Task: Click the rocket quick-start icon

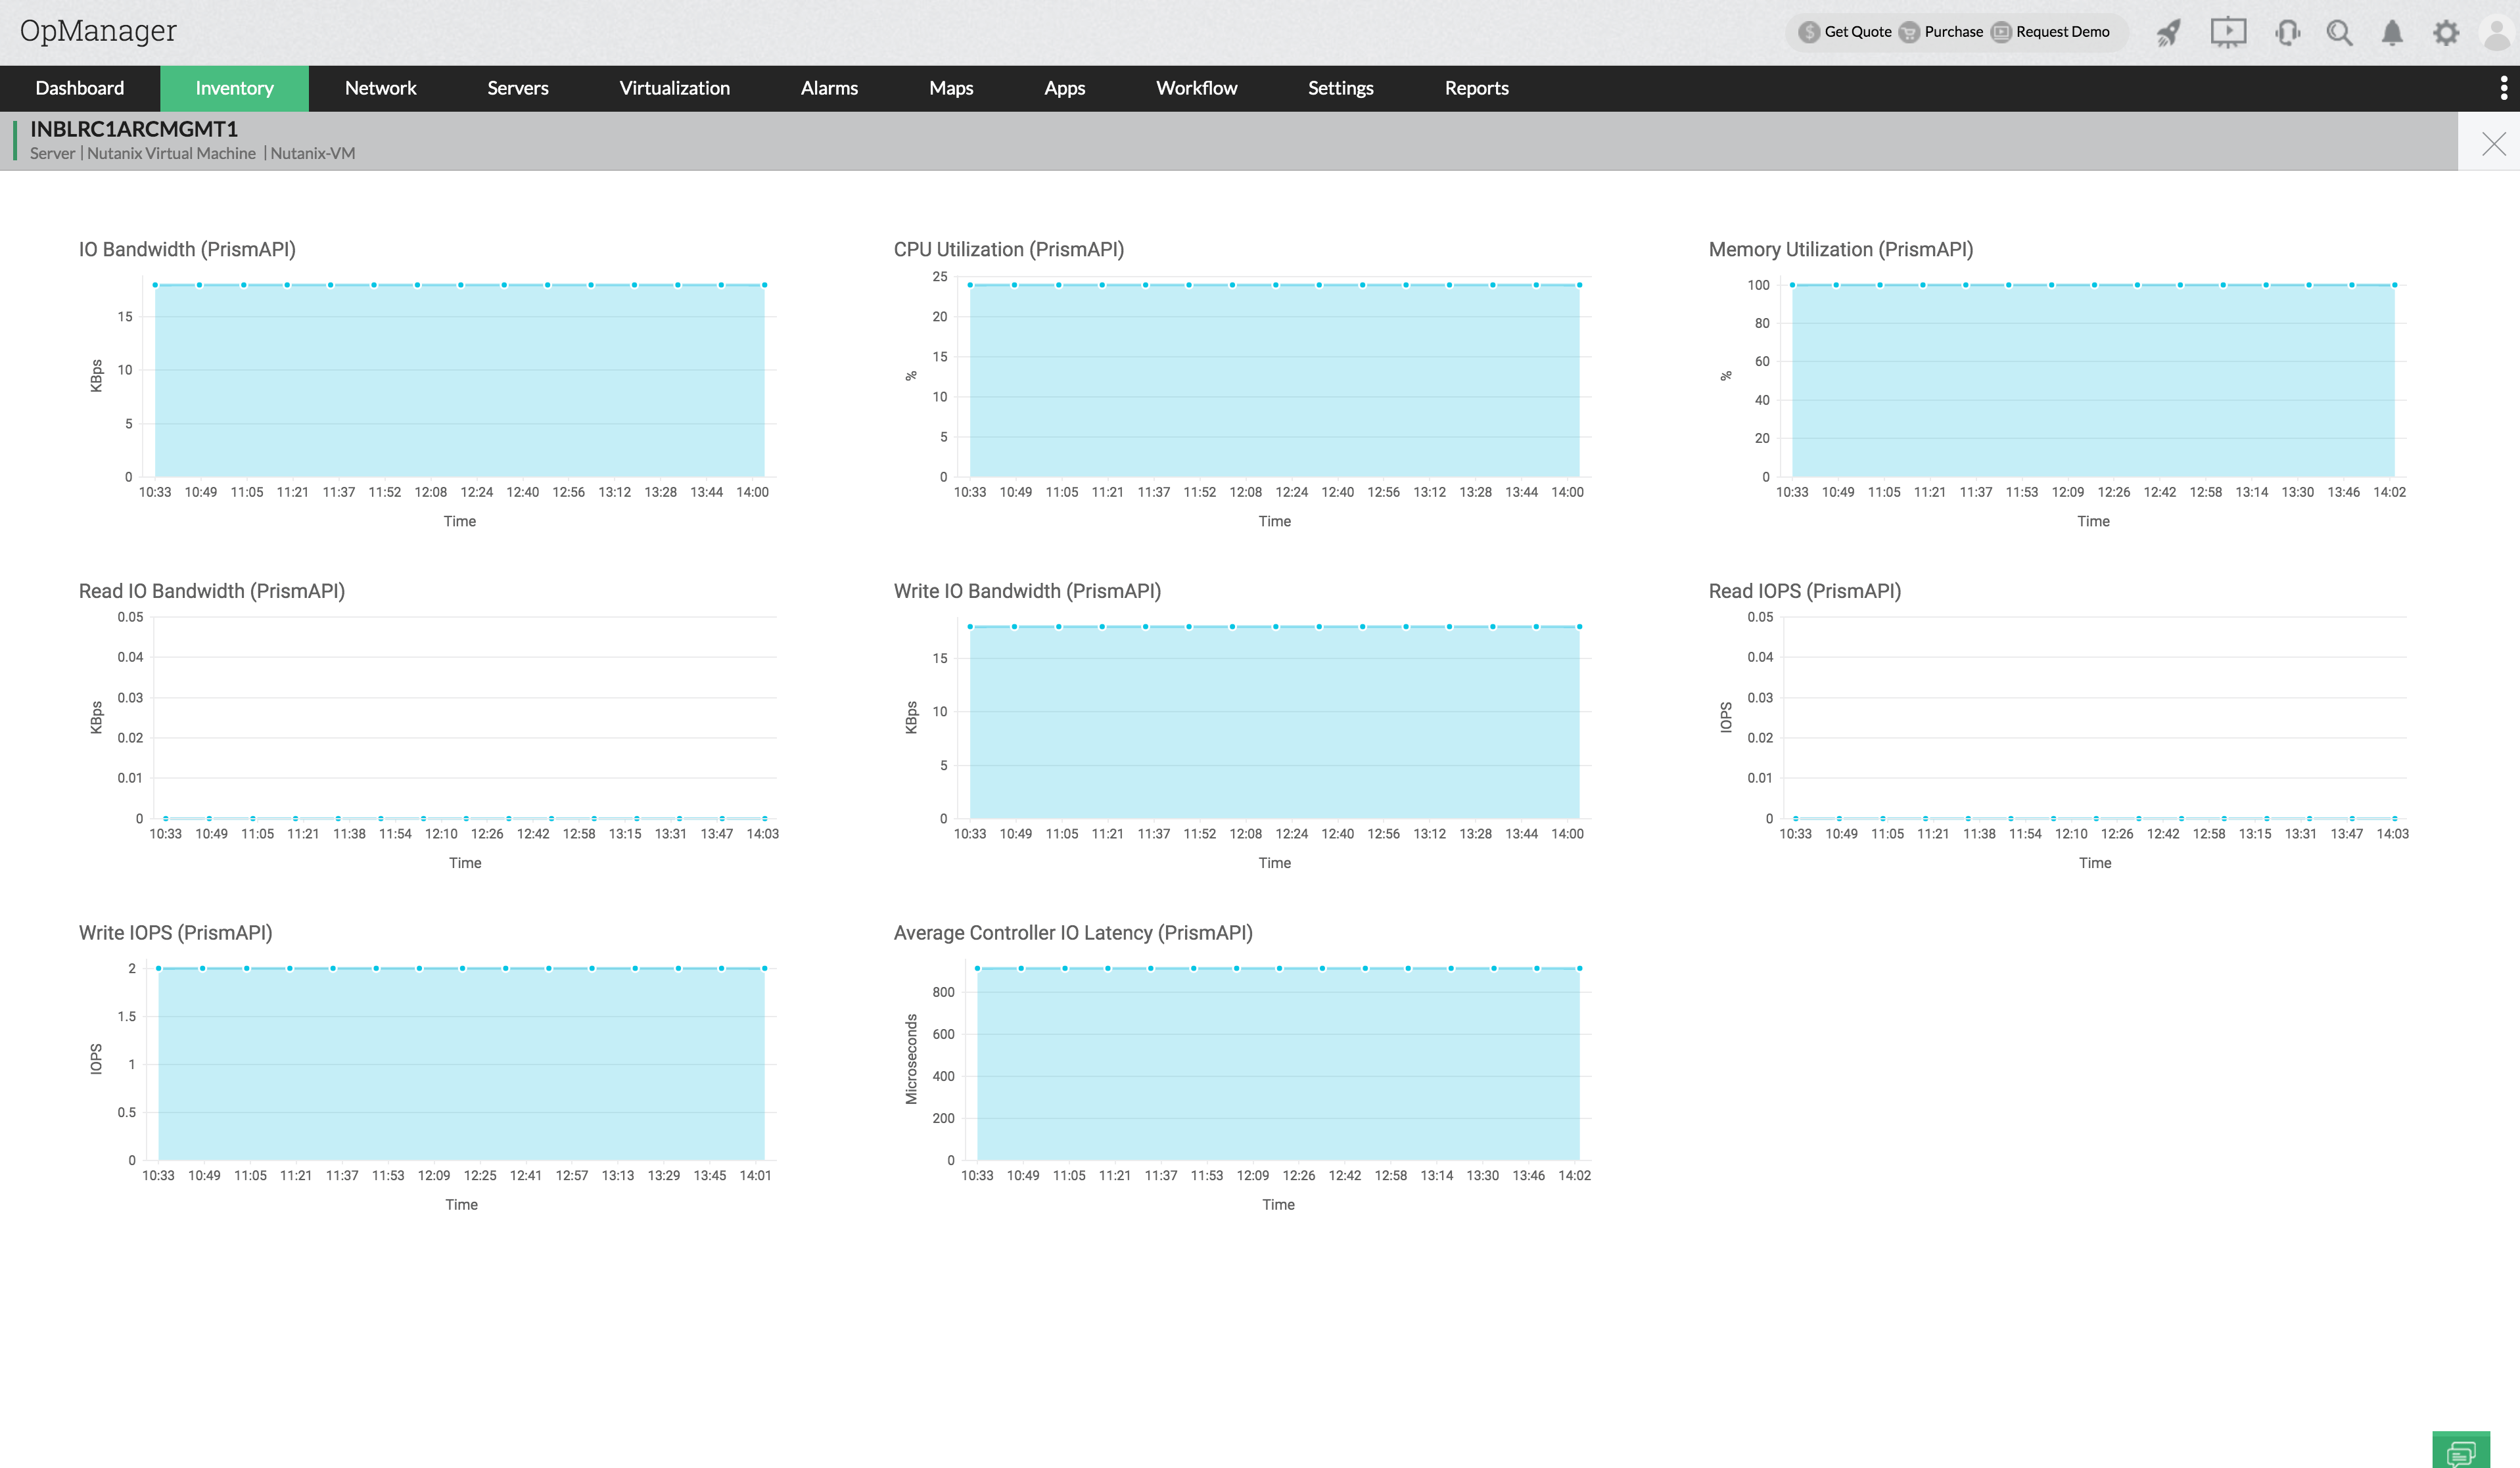Action: coord(2168,33)
